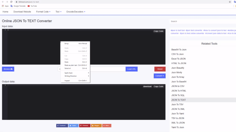The image size is (236, 132).
Task: Share the page on Twitter
Action: (x=73, y=126)
